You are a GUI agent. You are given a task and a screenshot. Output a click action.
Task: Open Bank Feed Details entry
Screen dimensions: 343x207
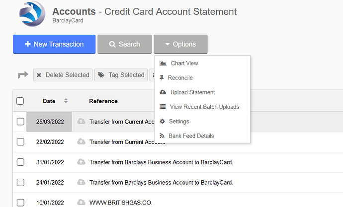coord(202,136)
